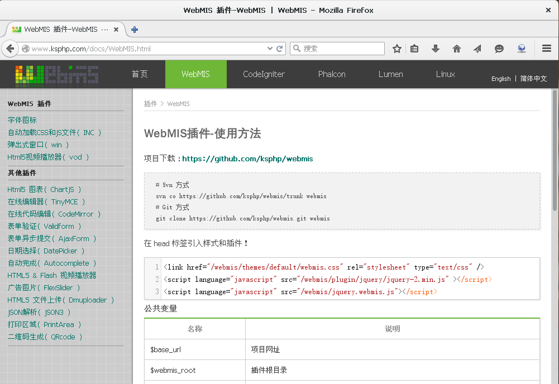
Task: Click the jquery.webmis.js script code line
Action: point(300,292)
